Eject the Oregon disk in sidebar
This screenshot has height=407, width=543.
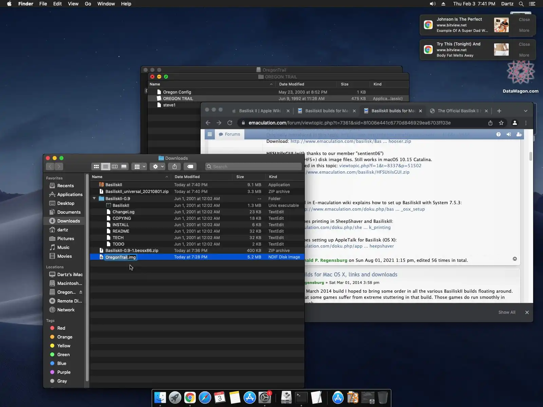81,292
